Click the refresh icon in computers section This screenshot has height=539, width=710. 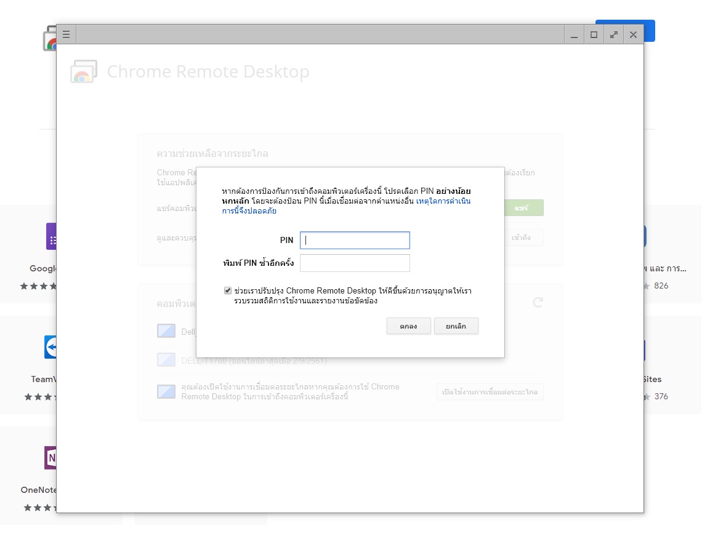click(x=538, y=302)
